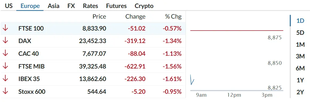310x102 pixels.
Task: Switch to the Futures tab
Action: [116, 6]
